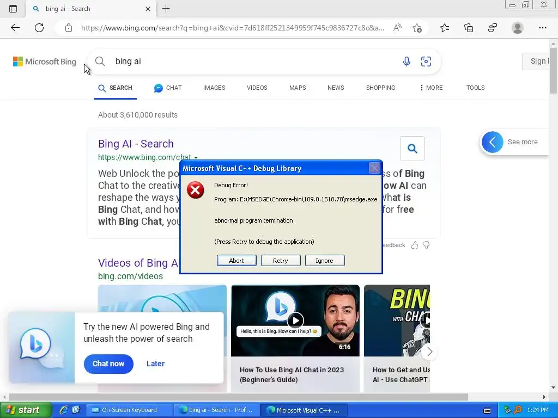Click the search icon box in result card
Image resolution: width=558 pixels, height=418 pixels.
(x=412, y=148)
